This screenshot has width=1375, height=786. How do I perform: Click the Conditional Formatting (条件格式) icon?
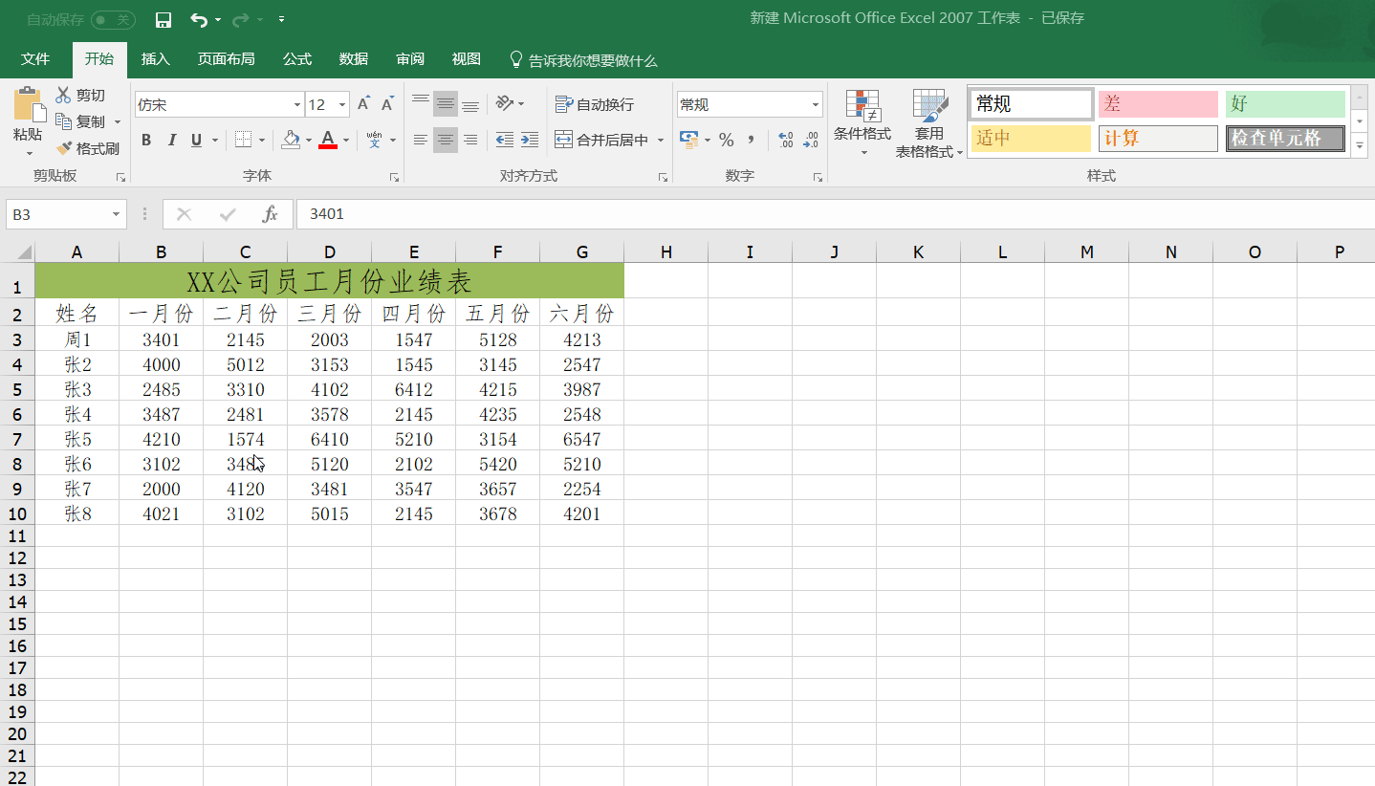click(862, 105)
